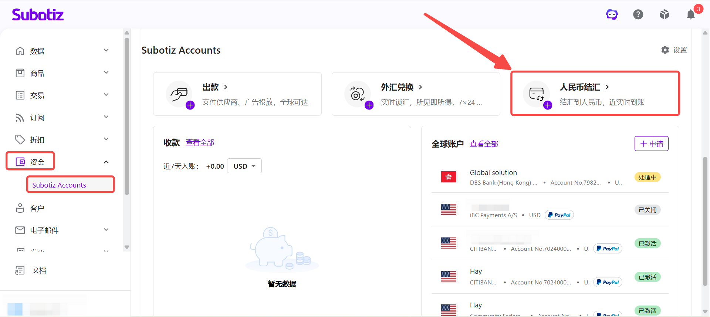
Task: Click the Hong Kong flag on Global solution
Action: click(x=449, y=177)
